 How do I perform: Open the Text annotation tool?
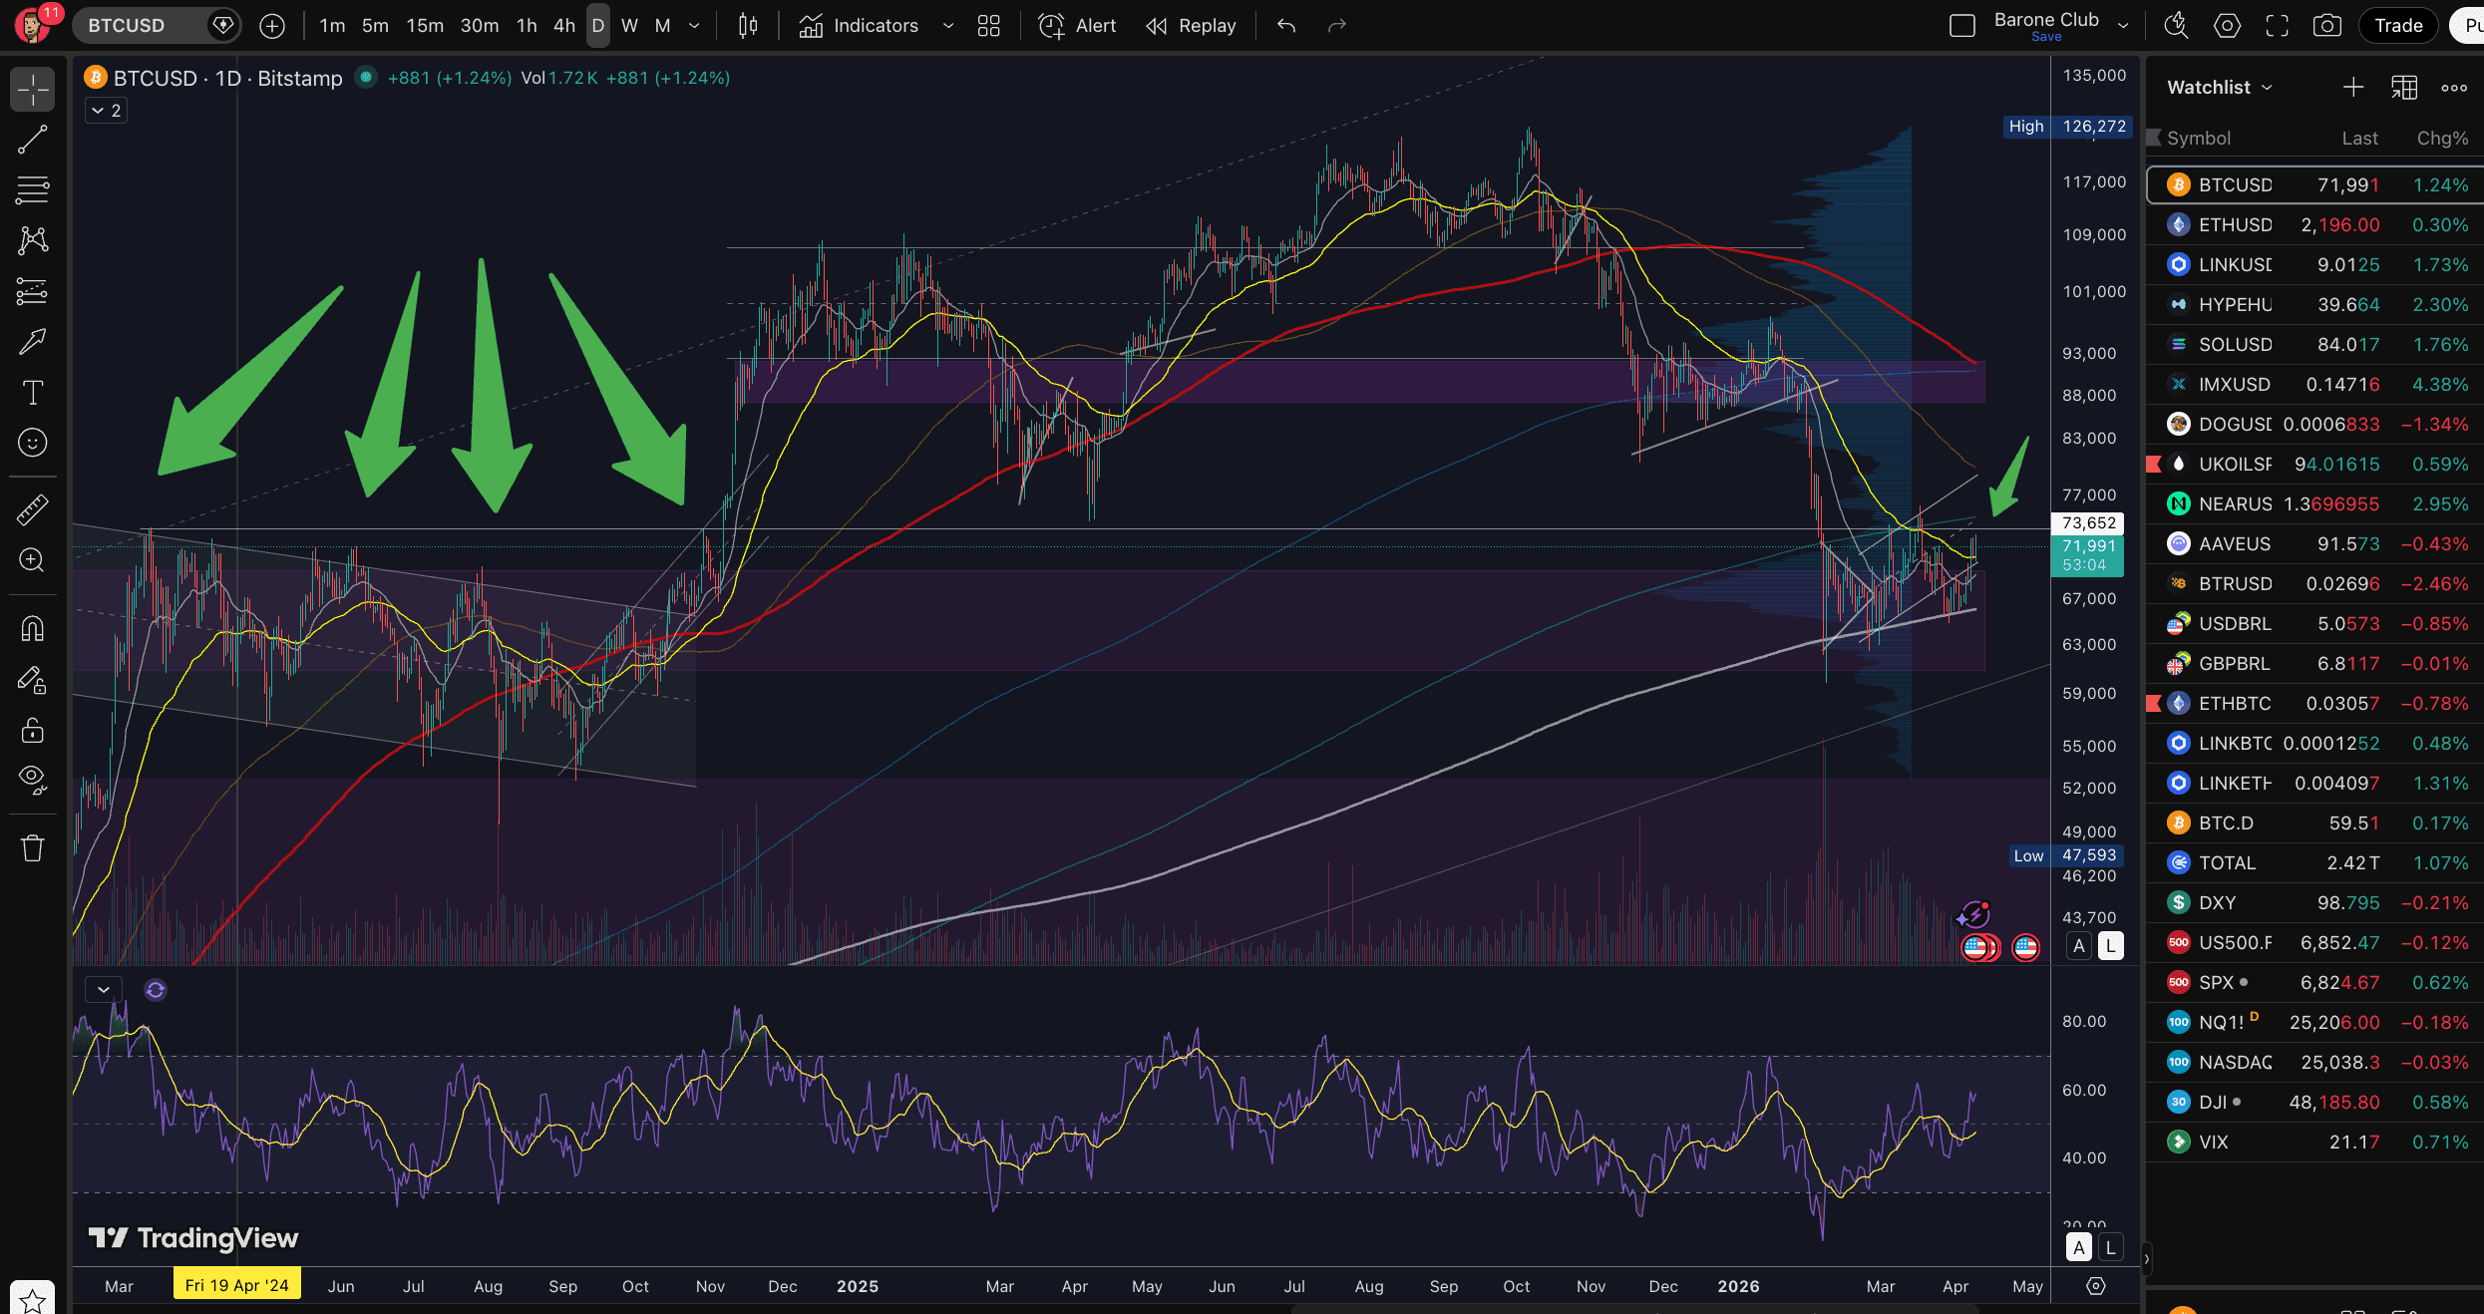[32, 393]
